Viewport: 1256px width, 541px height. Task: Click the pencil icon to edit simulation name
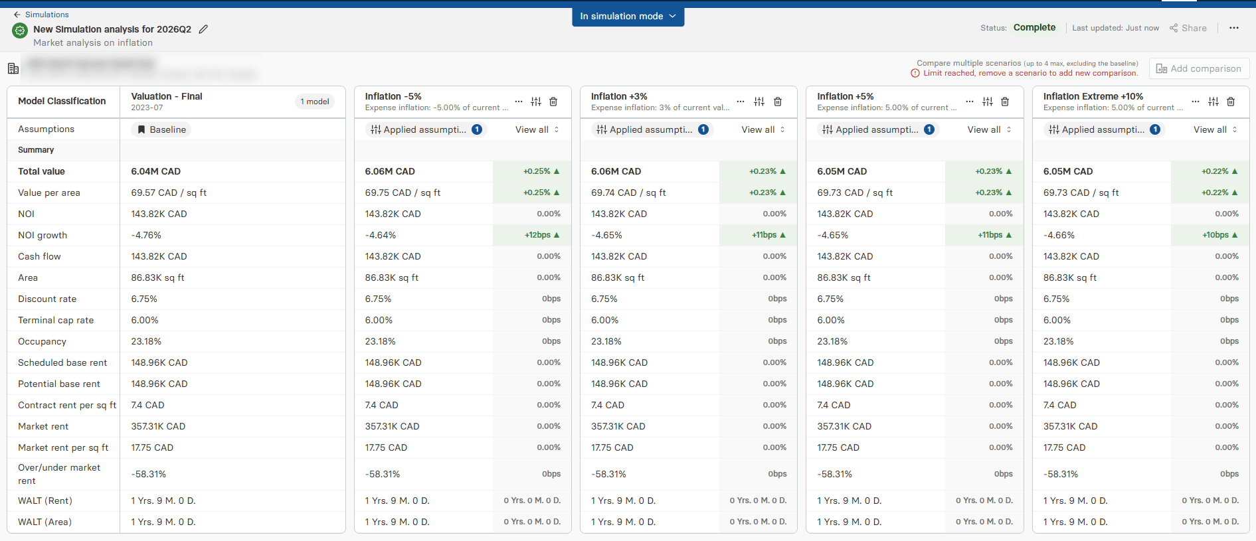pos(203,29)
